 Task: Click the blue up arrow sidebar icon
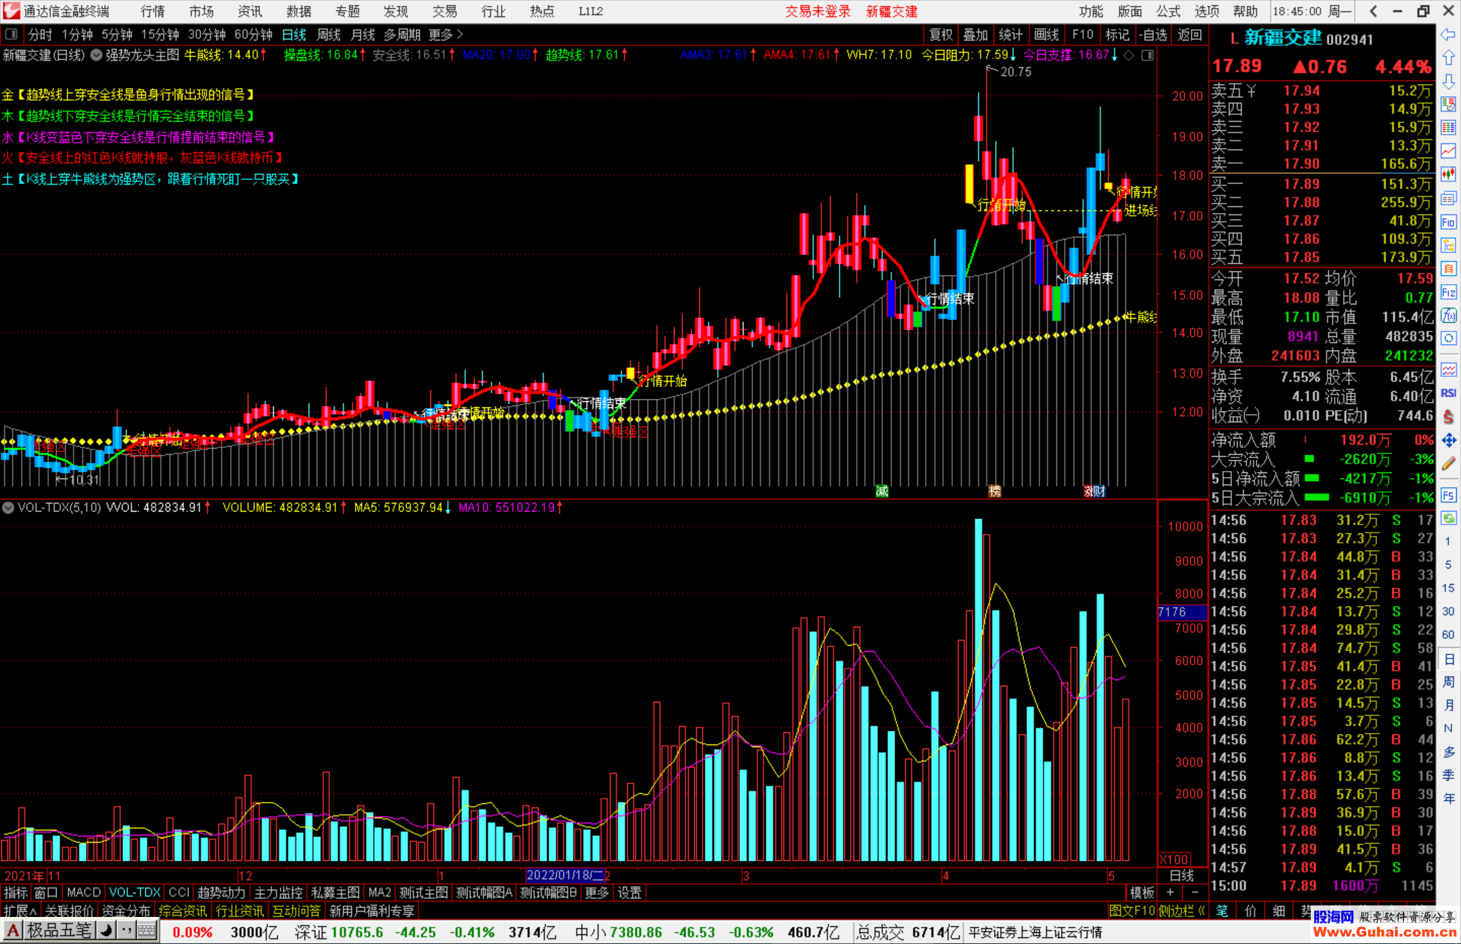[x=1448, y=58]
